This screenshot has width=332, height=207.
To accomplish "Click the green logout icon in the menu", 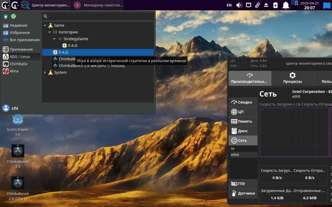I will (x=13, y=17).
